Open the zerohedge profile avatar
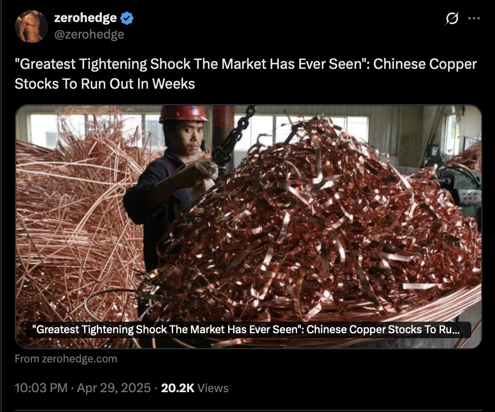Viewport: 495px width, 412px height. pyautogui.click(x=31, y=26)
